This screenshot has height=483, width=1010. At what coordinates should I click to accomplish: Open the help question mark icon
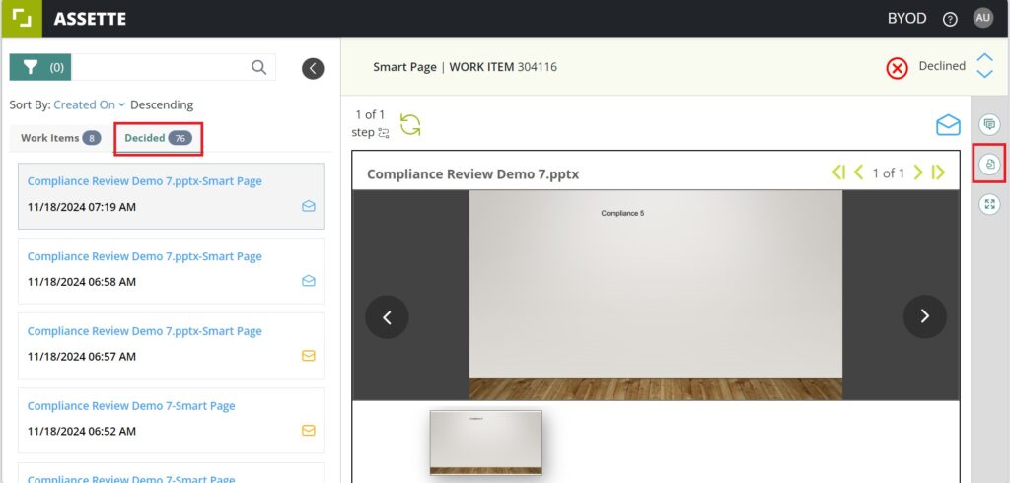pos(950,20)
